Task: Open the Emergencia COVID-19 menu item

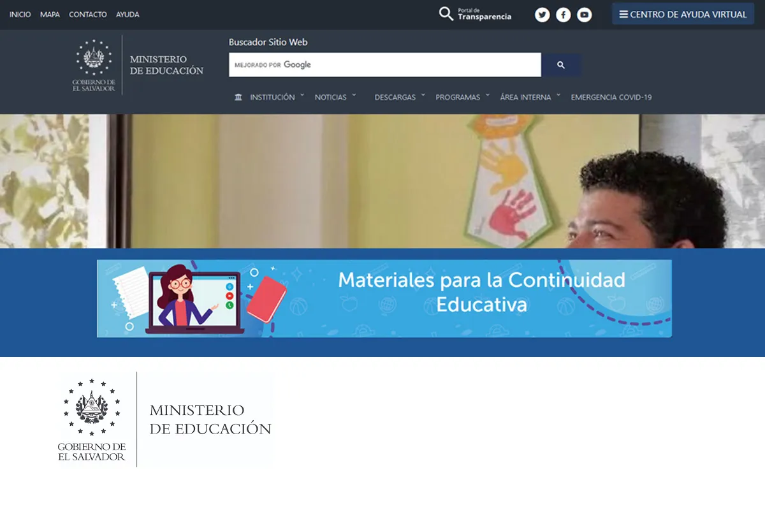Action: [x=611, y=98]
